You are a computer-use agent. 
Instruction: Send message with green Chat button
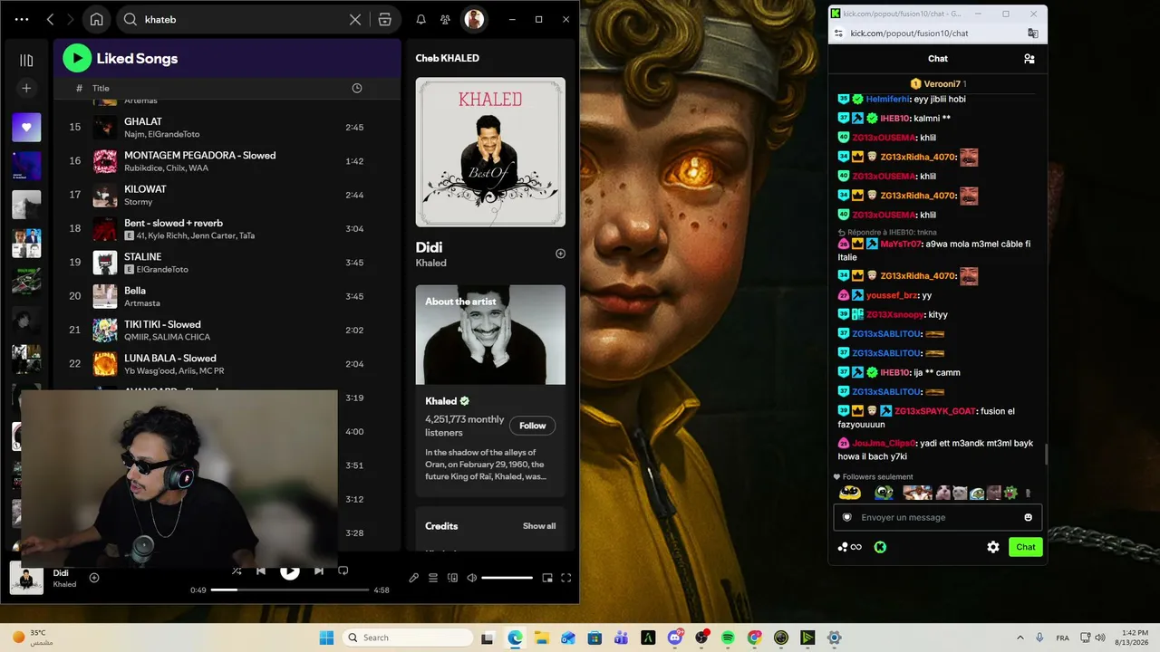(1026, 547)
